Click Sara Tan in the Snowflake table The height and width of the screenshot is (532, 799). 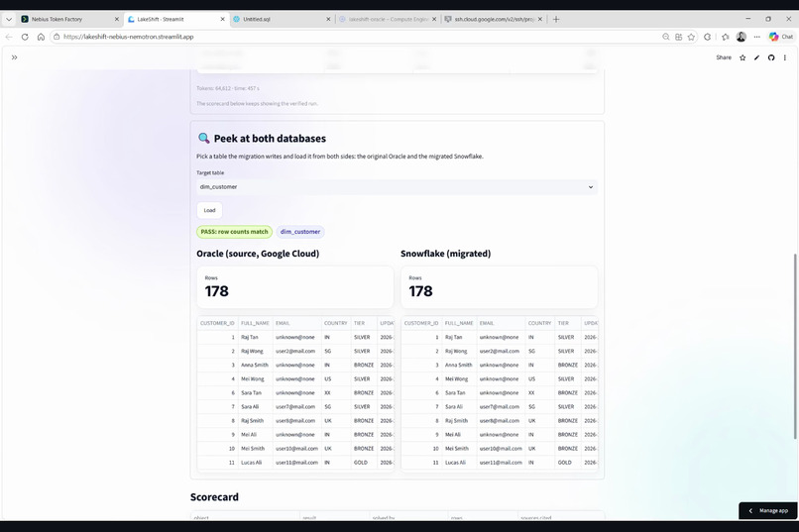455,393
